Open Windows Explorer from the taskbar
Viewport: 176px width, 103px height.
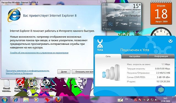pos(26,100)
